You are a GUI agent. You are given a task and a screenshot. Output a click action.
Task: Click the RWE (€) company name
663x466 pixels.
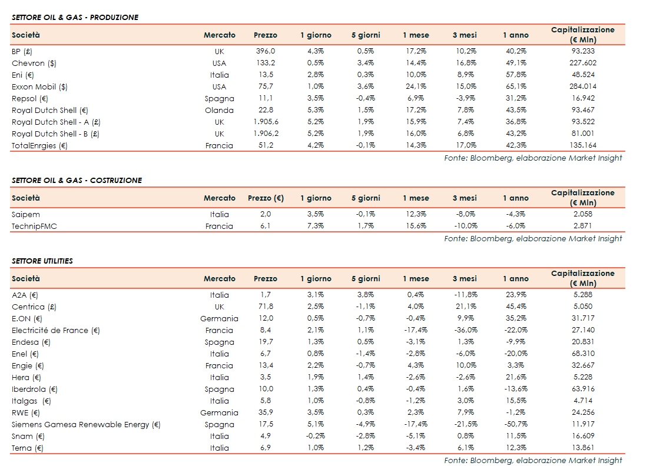[x=27, y=412]
